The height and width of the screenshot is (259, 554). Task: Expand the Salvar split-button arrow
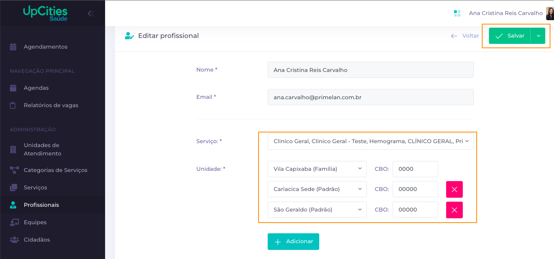point(538,36)
